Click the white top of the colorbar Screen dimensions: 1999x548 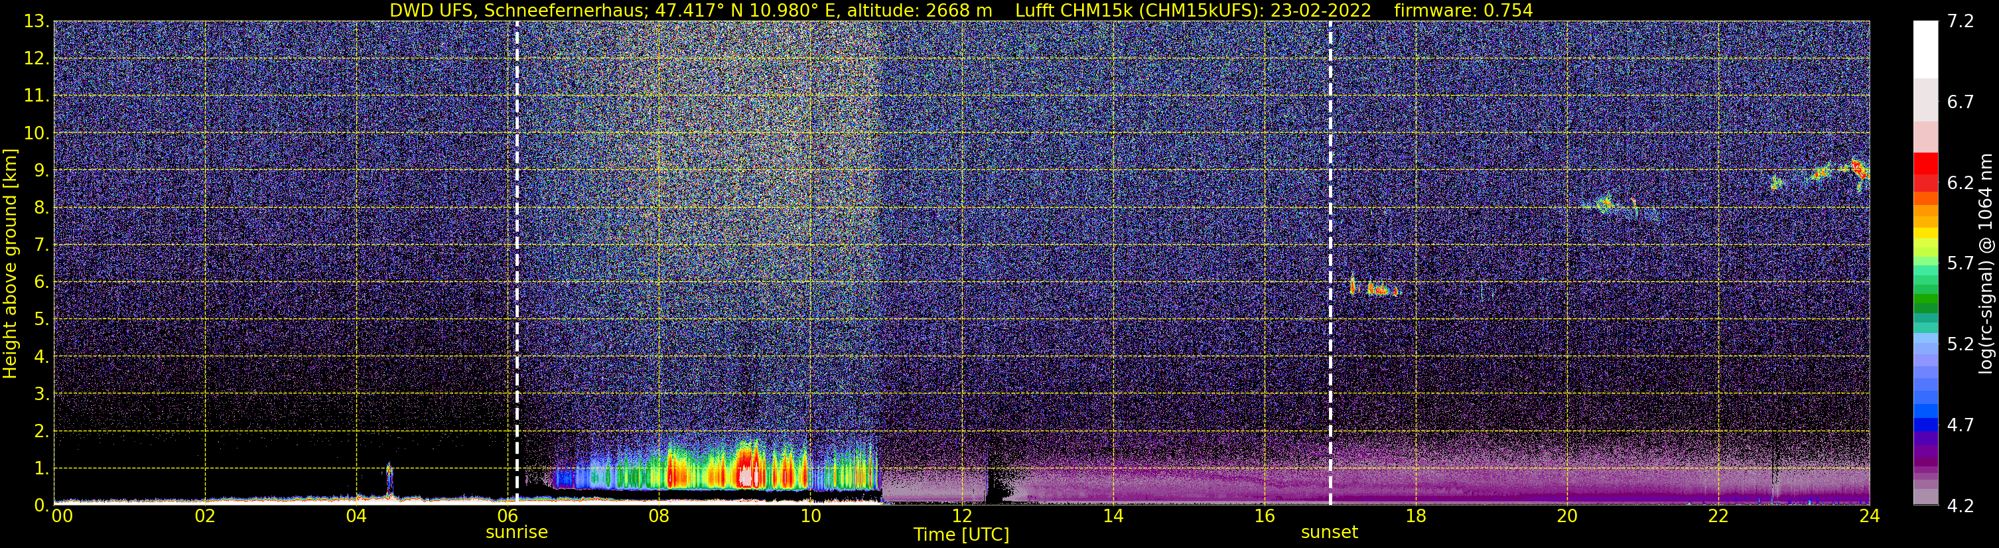1925,49
